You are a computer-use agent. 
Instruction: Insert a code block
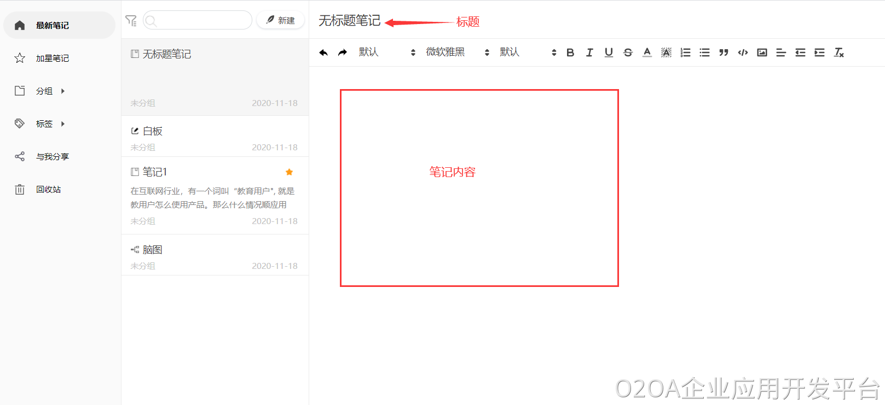tap(743, 52)
